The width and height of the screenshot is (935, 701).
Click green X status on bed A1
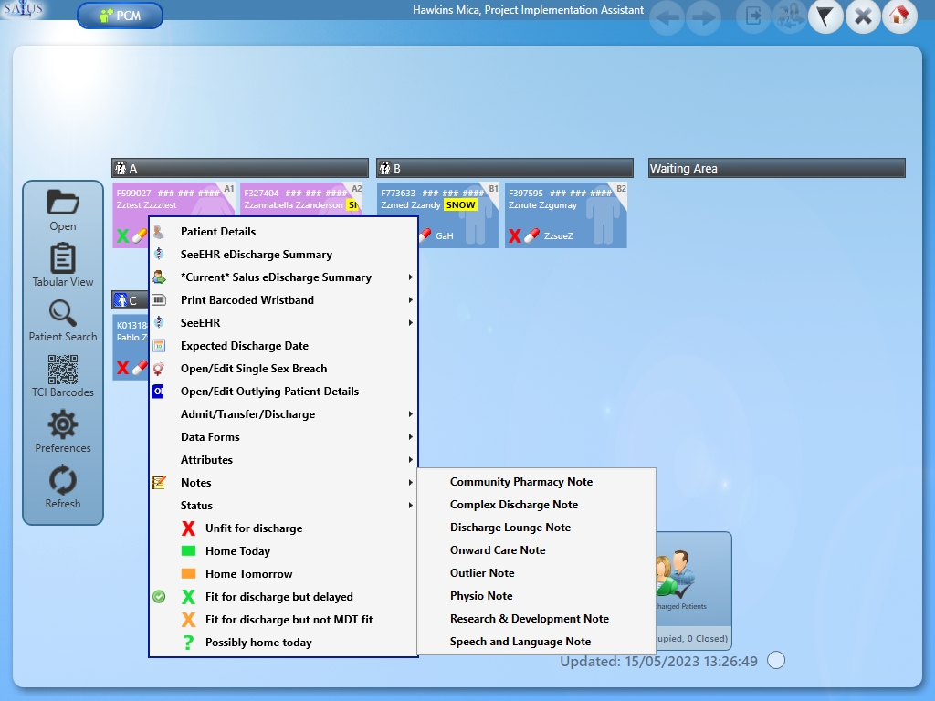123,235
